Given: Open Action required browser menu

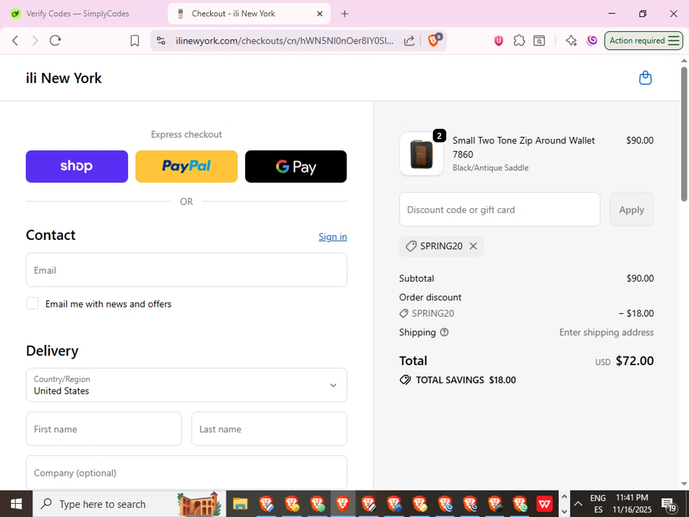Looking at the screenshot, I should pyautogui.click(x=644, y=40).
